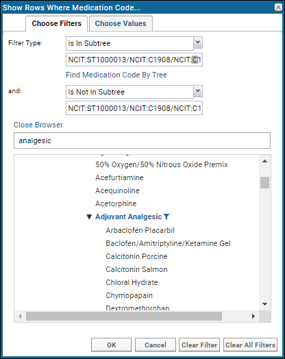Click the Clear All Filters button
This screenshot has height=359, width=285.
(x=250, y=345)
